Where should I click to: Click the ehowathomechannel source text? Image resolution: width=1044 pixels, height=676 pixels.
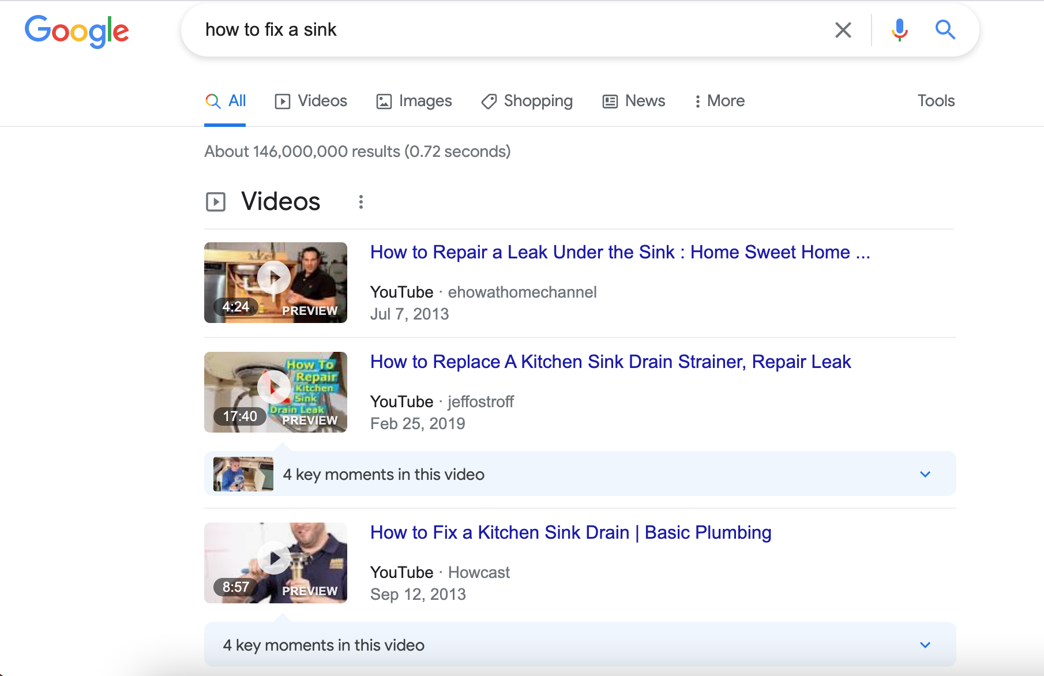(x=522, y=292)
